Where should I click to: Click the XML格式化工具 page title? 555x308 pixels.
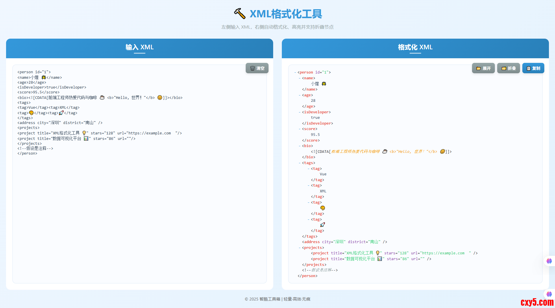(286, 14)
